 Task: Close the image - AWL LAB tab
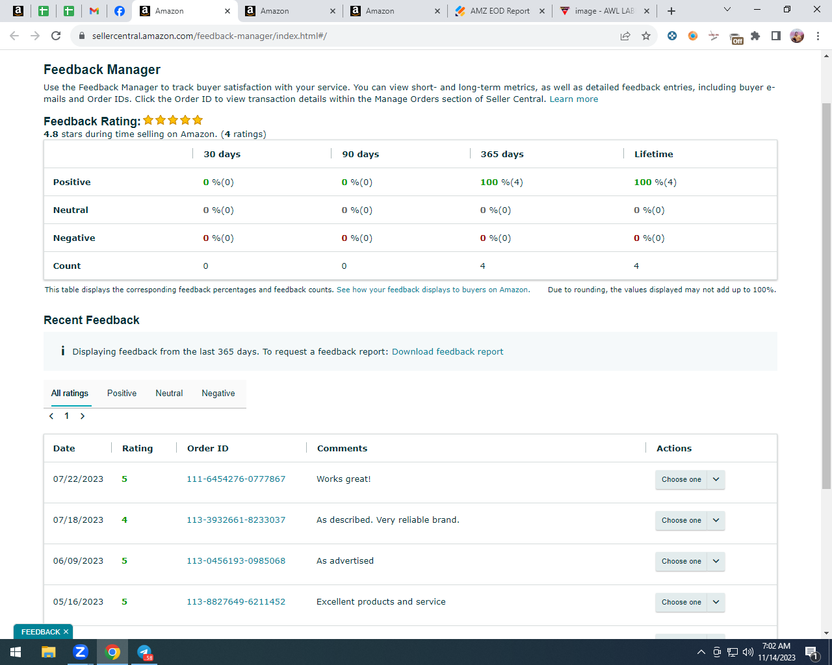tap(647, 11)
